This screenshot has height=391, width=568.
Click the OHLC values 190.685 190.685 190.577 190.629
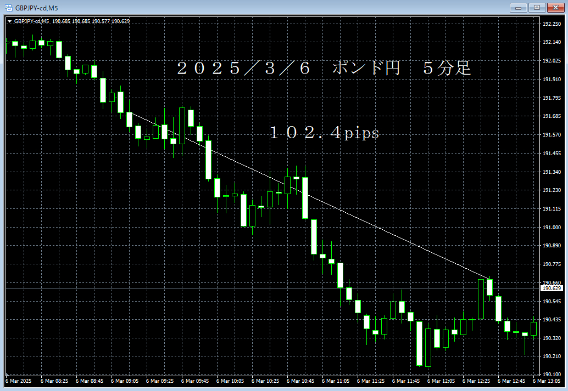tap(91, 21)
